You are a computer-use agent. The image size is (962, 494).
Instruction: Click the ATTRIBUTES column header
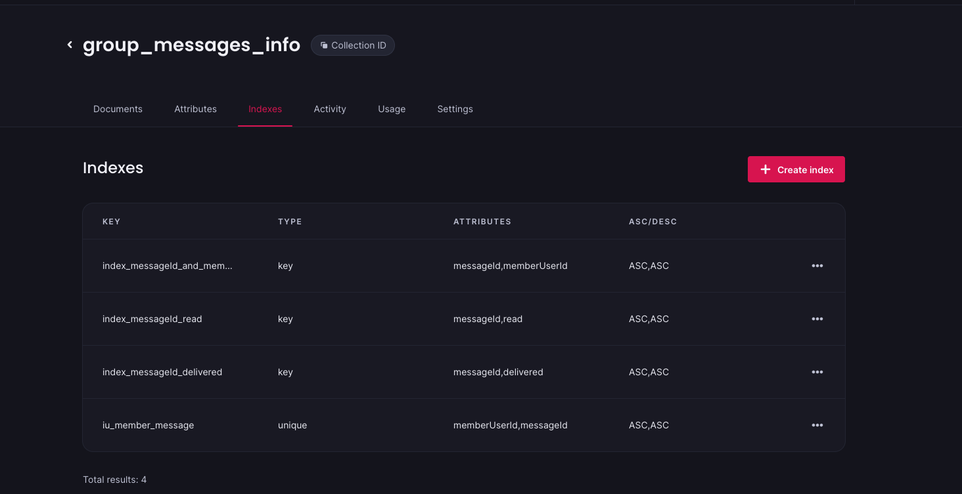coord(482,222)
